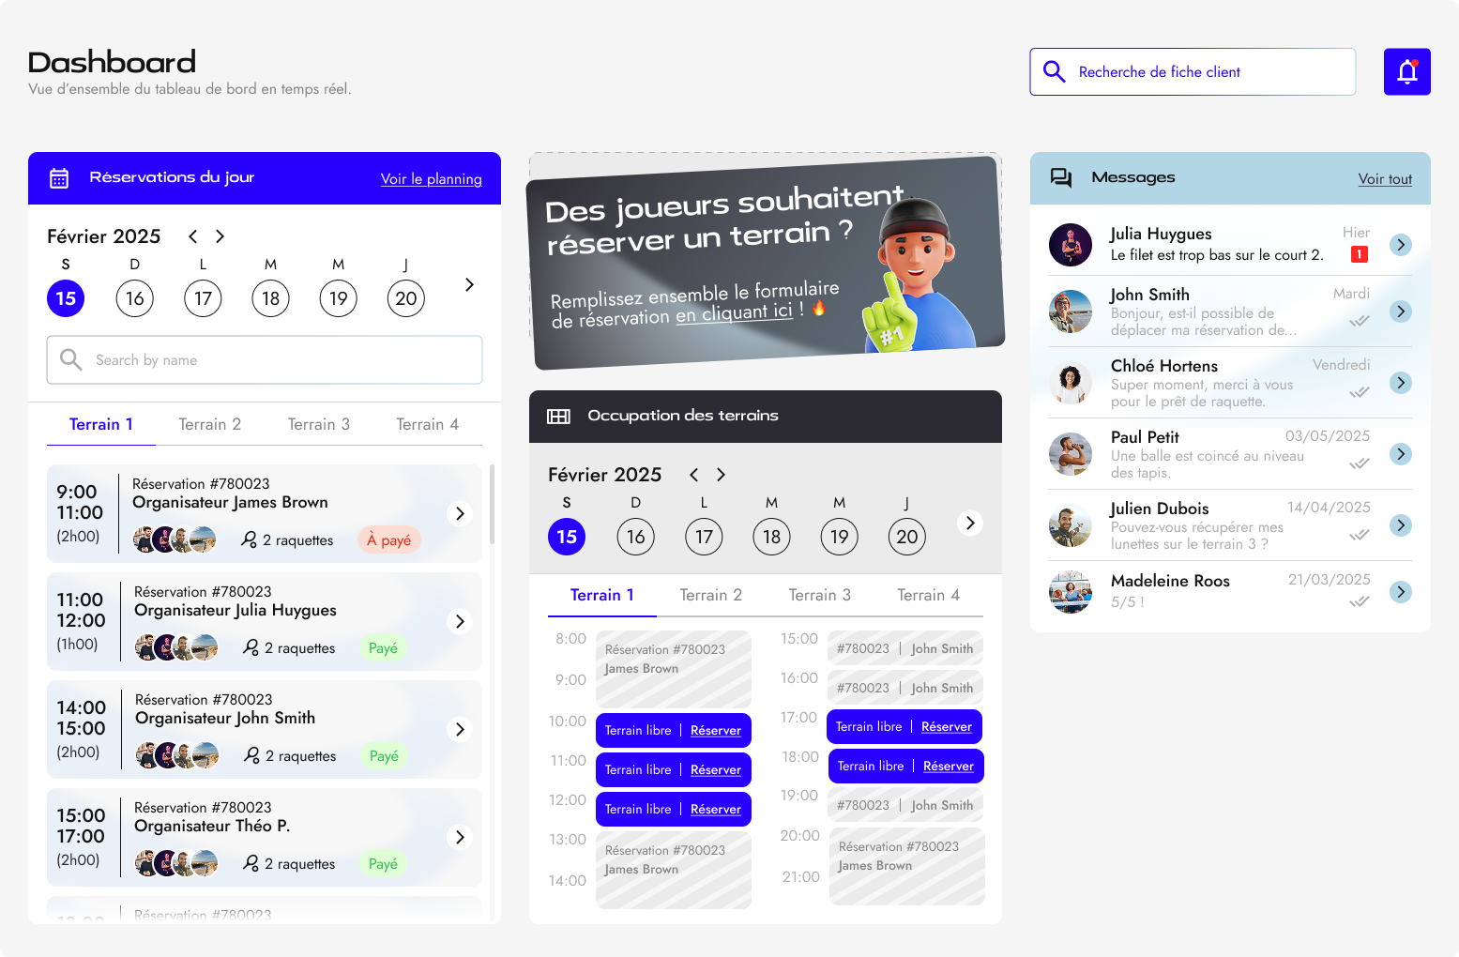Click the magnifier icon in client search
Screen dimensions: 1459x957
point(1054,72)
